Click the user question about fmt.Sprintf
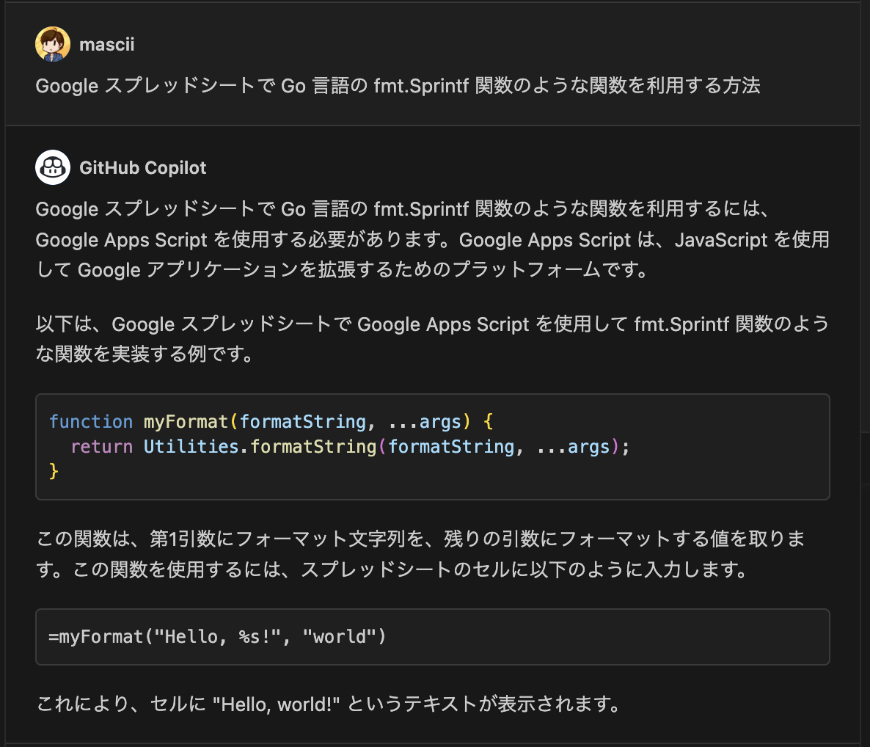 coord(398,85)
